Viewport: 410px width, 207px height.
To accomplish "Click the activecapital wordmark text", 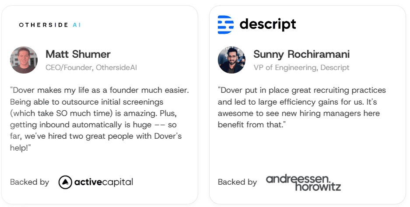I will 104,182.
